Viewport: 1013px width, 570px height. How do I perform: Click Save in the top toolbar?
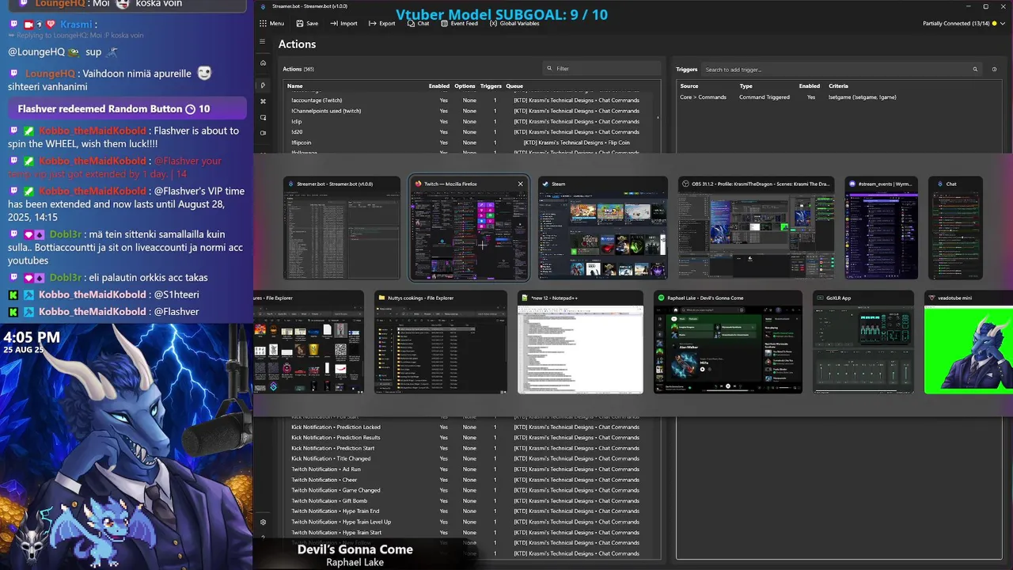[307, 23]
